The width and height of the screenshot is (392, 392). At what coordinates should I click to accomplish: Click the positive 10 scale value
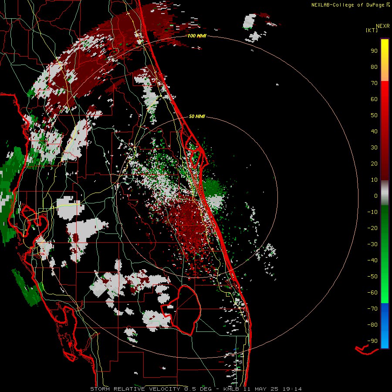click(374, 180)
